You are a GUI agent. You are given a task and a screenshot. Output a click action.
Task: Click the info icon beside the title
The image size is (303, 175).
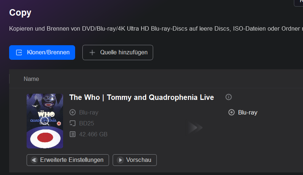click(229, 97)
